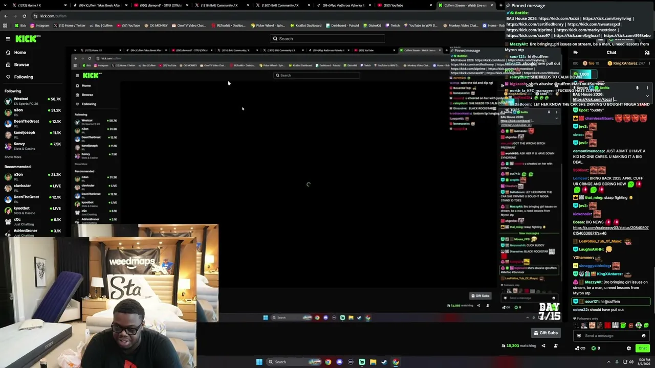Open Konvy channel in Following list
Screen dimensions: 655x368
click(32, 146)
